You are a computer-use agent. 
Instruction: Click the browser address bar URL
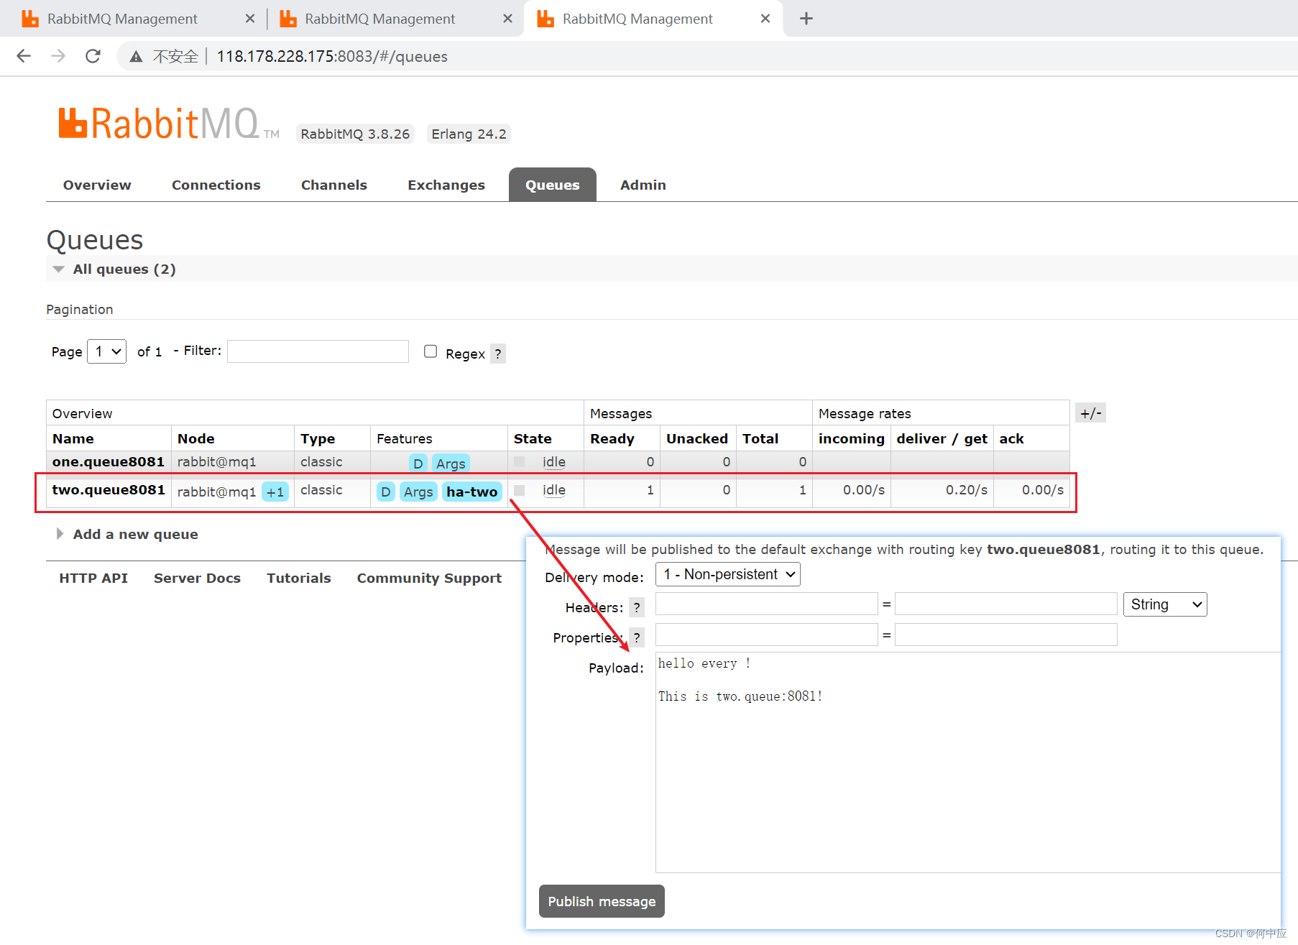[332, 56]
